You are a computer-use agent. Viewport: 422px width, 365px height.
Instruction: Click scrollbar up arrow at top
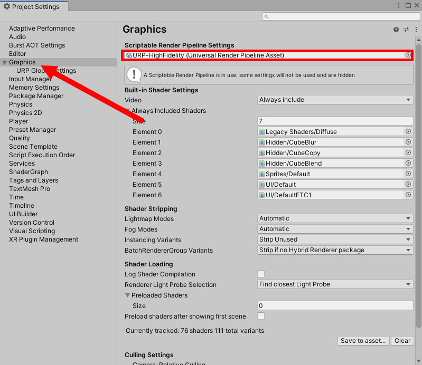(418, 40)
